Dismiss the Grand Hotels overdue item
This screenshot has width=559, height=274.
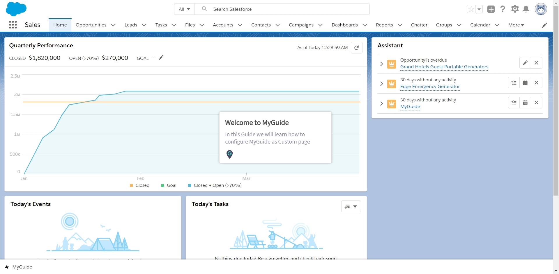point(537,63)
